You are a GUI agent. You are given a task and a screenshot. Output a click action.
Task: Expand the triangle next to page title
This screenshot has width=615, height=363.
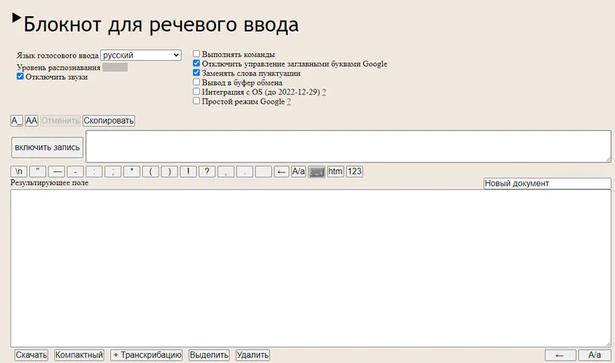(16, 18)
